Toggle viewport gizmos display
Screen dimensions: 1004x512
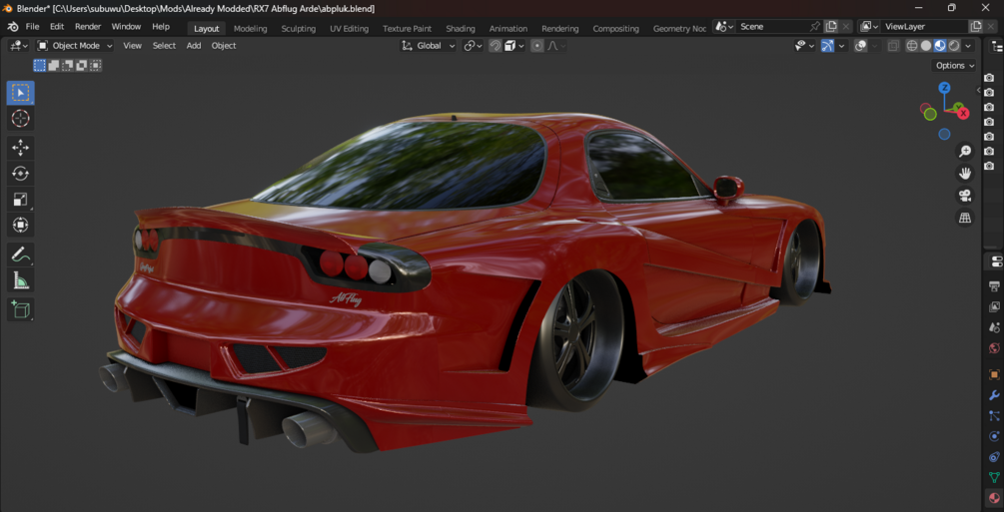pos(827,46)
